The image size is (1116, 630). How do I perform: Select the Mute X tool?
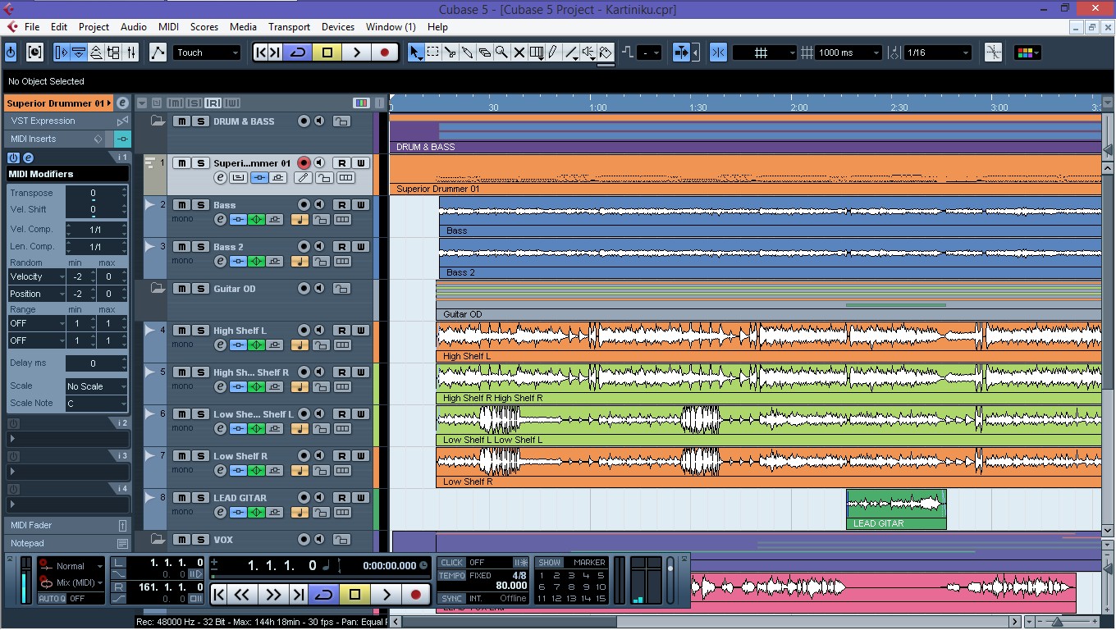click(519, 52)
